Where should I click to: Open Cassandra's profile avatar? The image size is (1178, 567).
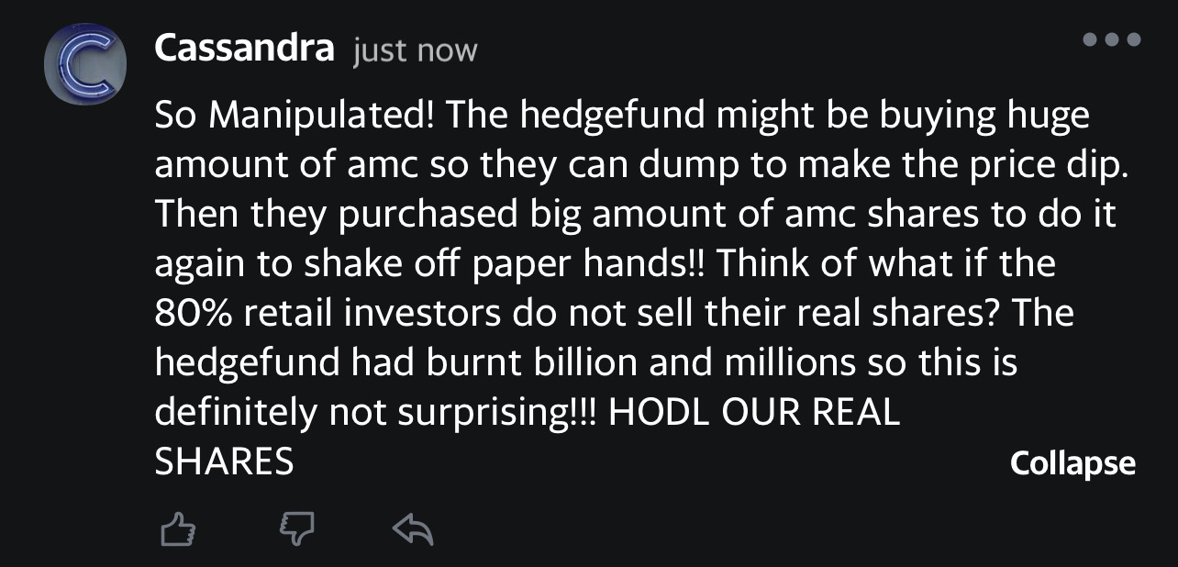[x=83, y=62]
